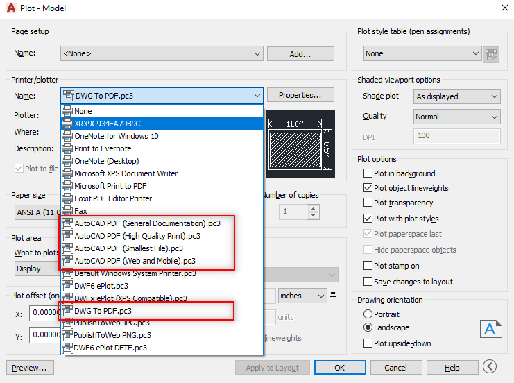Viewport: 514px width, 383px height.
Task: Check Save changes to layout
Action: (368, 282)
